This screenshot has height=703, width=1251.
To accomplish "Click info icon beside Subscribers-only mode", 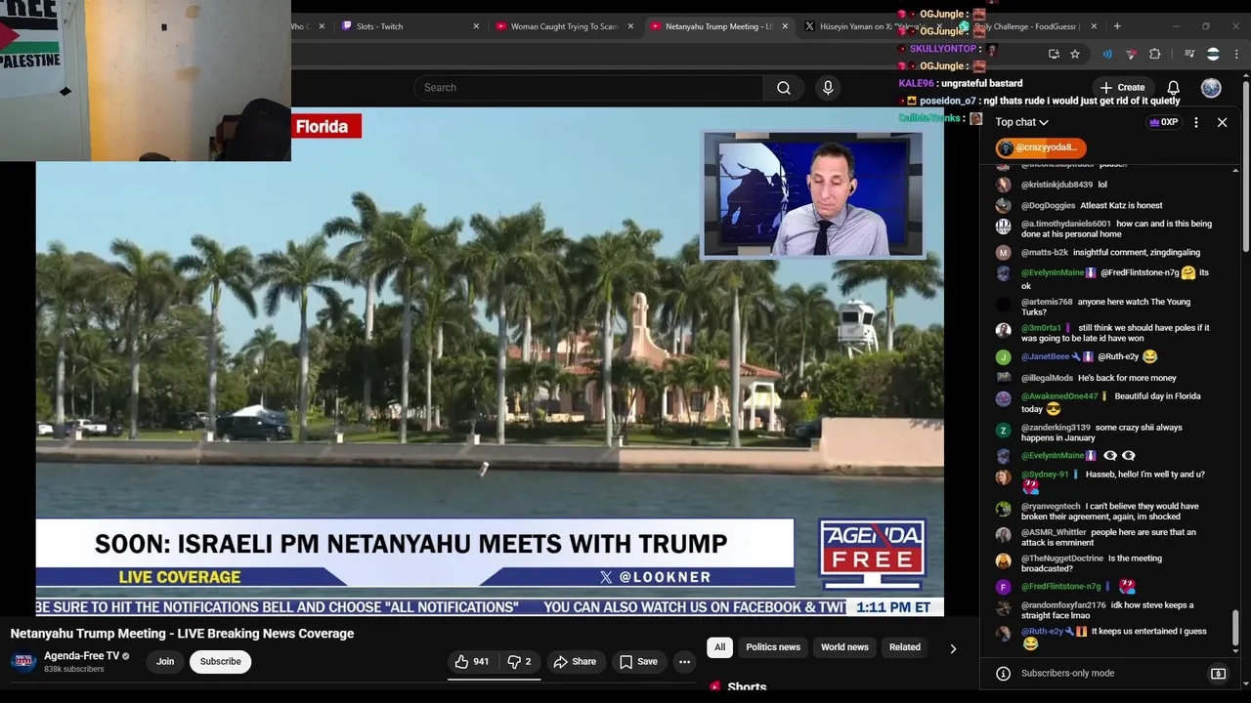I will coord(1003,674).
